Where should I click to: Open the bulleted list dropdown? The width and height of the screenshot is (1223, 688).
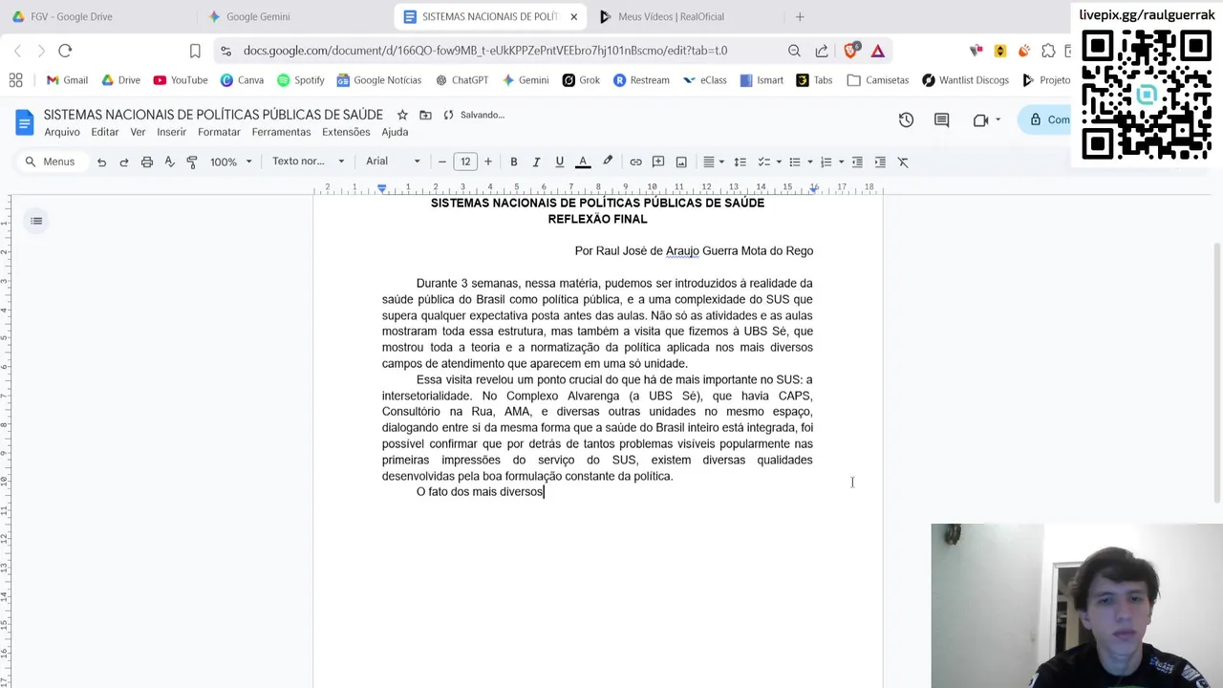click(800, 162)
